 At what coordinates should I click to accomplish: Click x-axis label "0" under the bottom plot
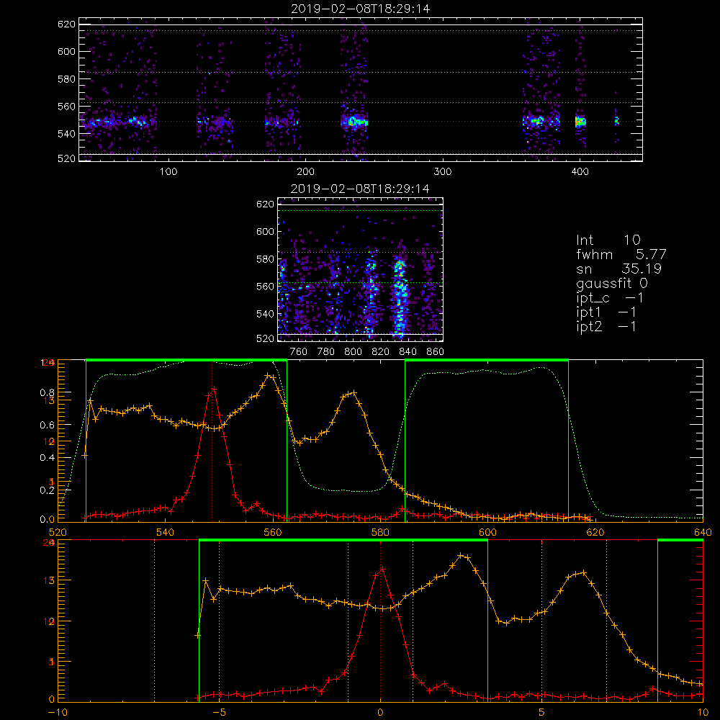380,712
